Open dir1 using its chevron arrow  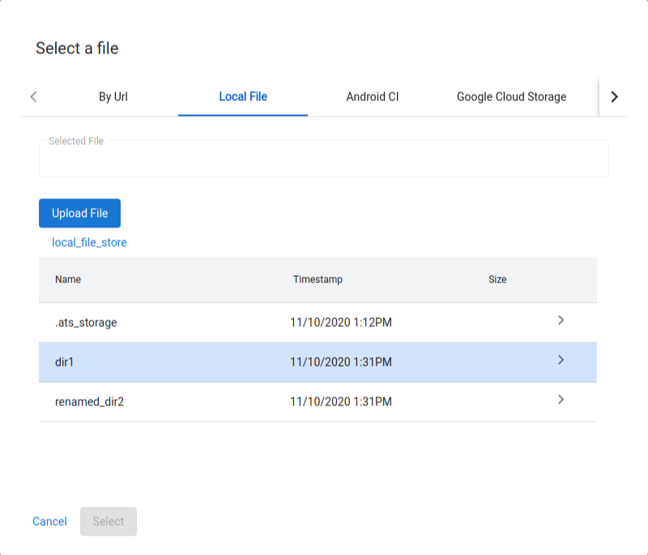pos(561,360)
